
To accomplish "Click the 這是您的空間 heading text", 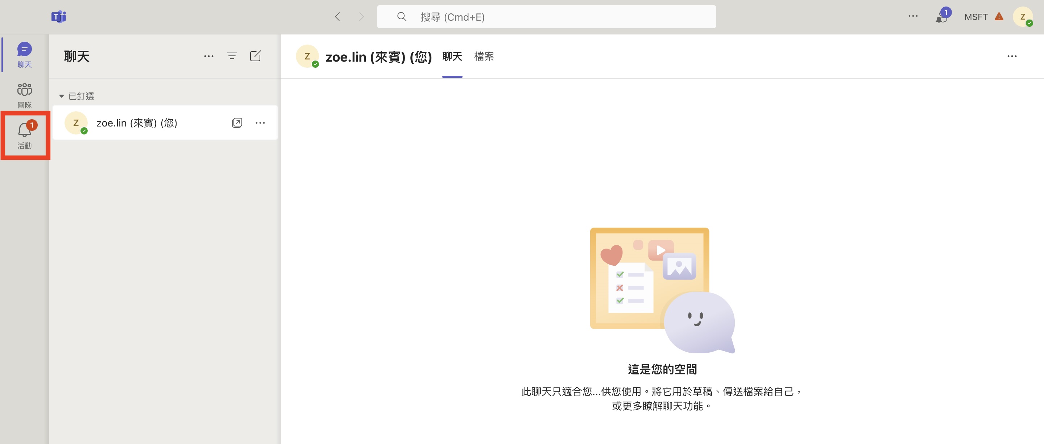I will [x=662, y=369].
